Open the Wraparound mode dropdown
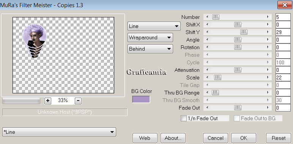This screenshot has height=144, width=293. click(x=150, y=37)
